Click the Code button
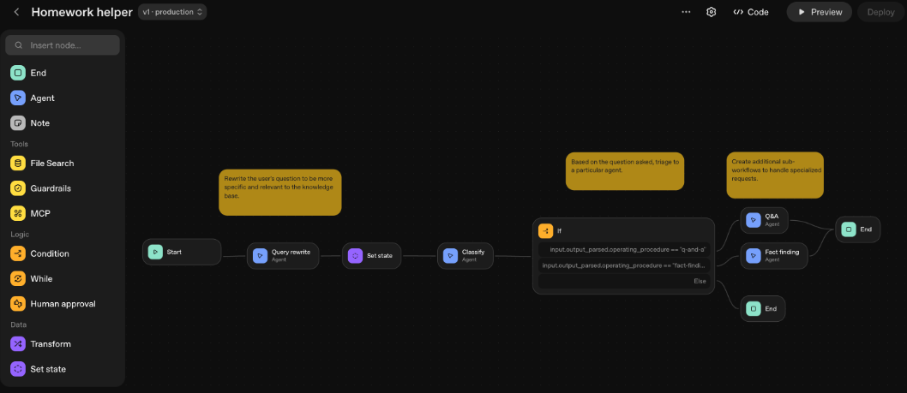907x393 pixels. (751, 12)
